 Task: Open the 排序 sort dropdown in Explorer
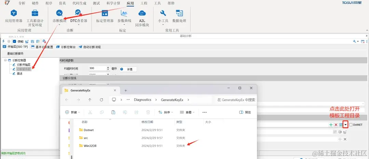pos(166,112)
